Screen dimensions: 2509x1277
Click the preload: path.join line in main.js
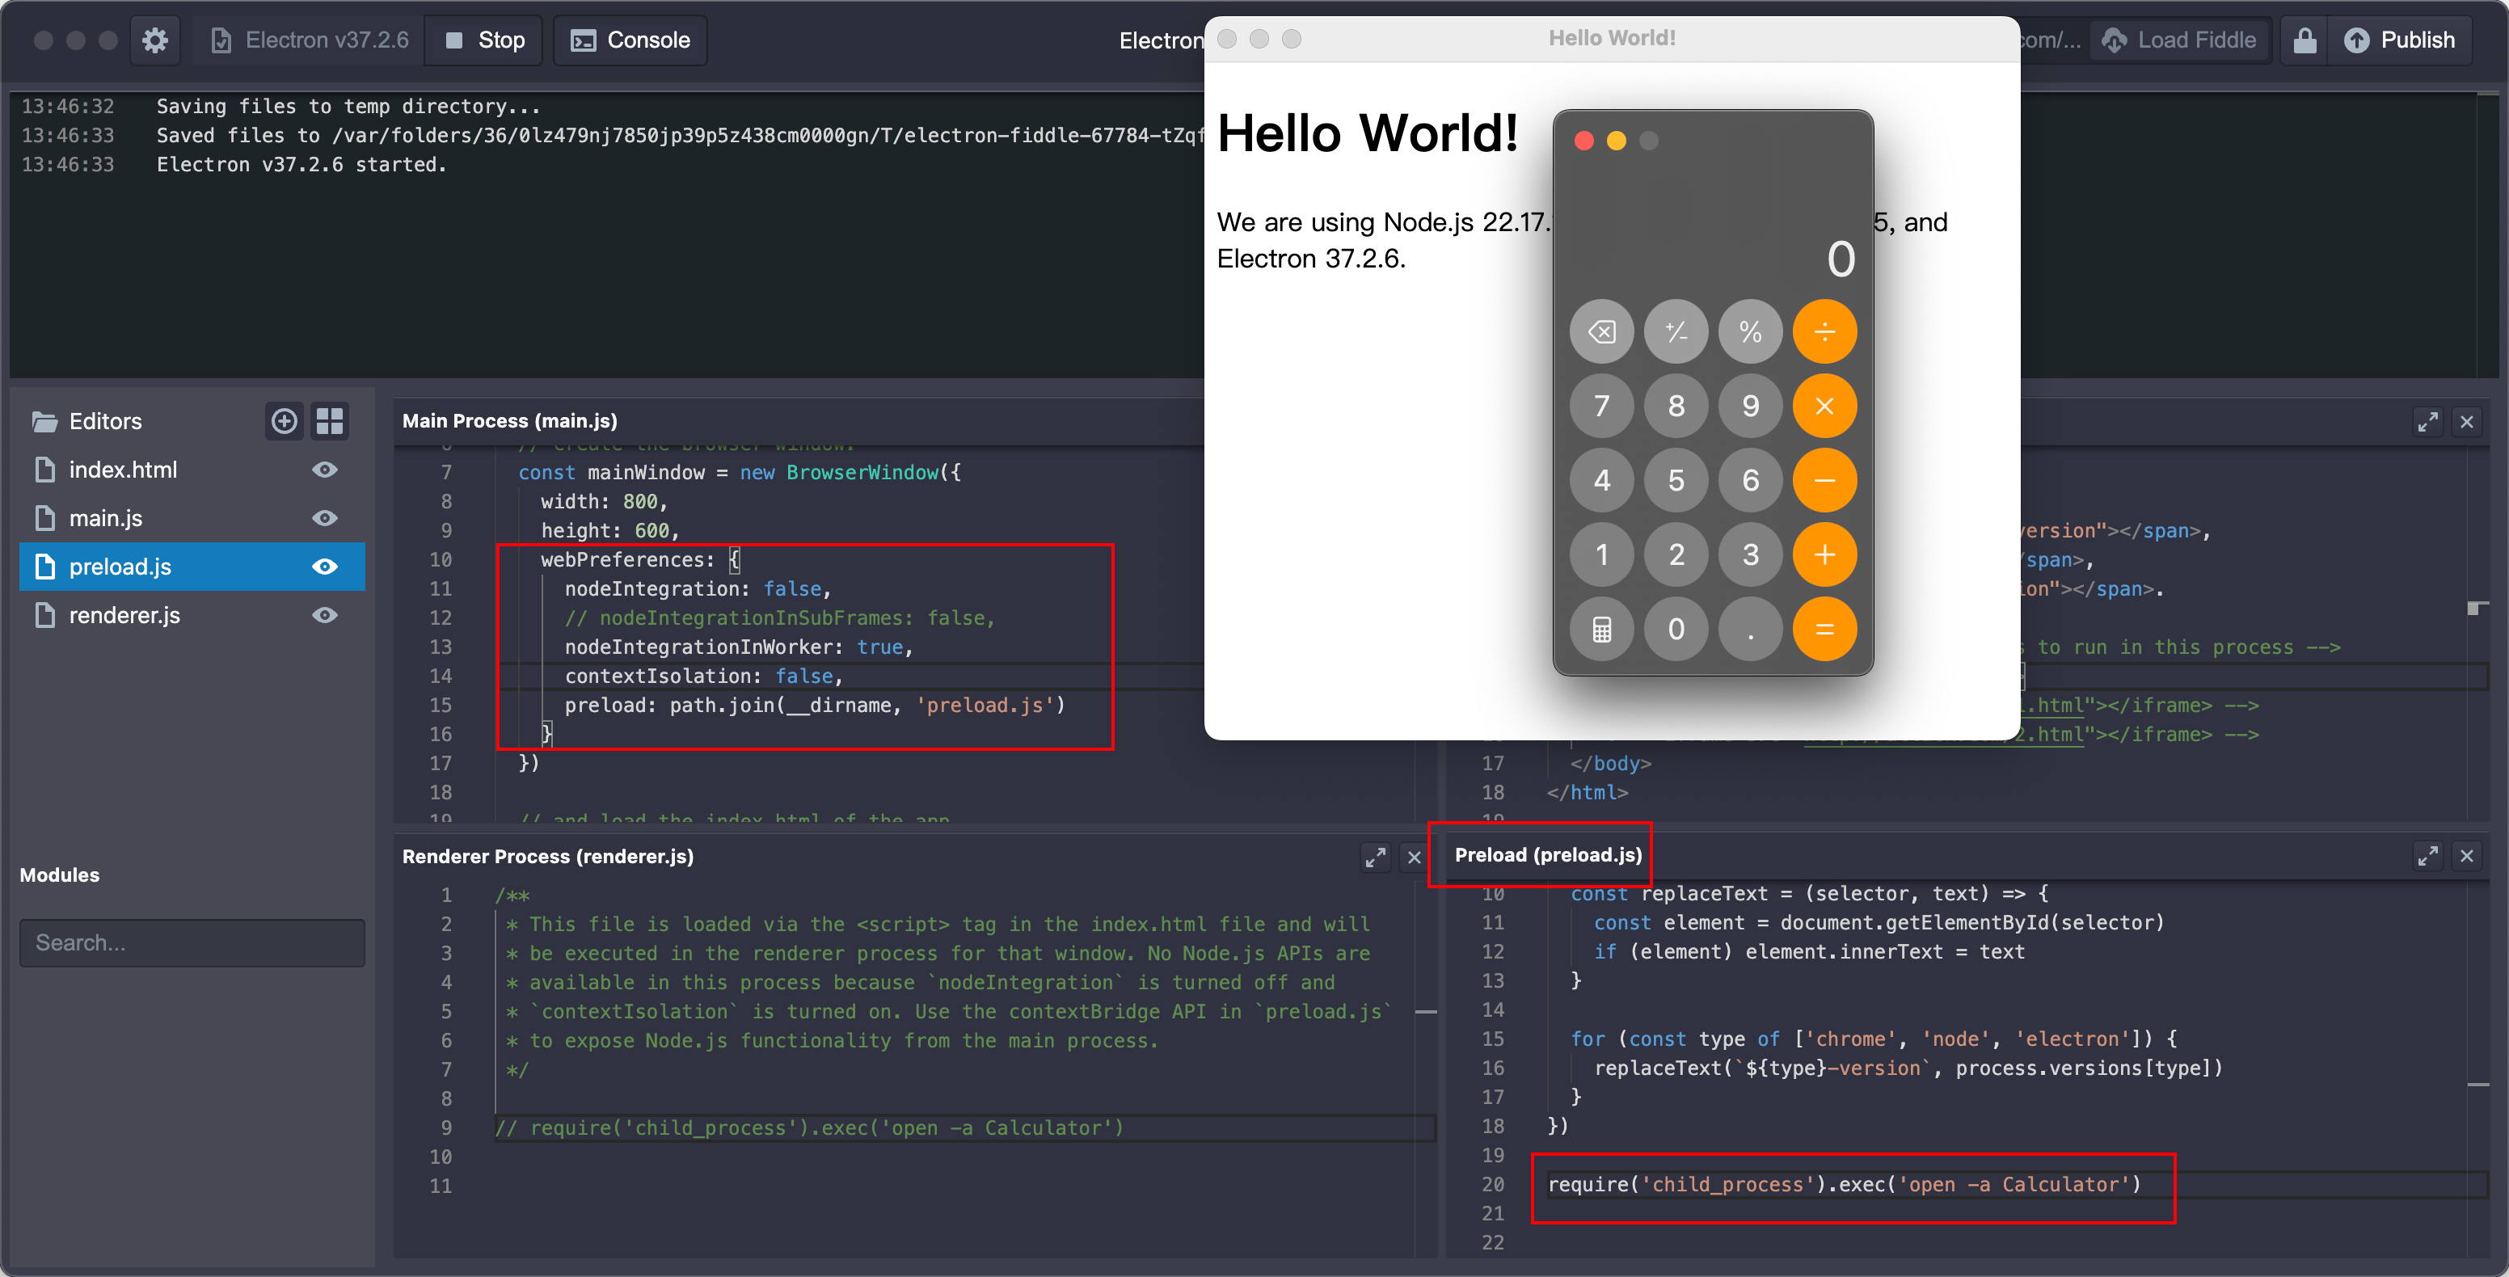816,706
